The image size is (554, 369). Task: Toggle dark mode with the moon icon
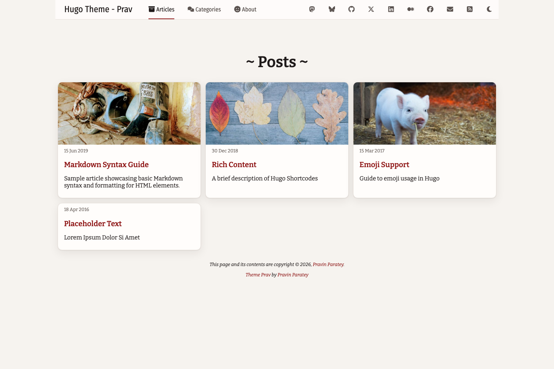pos(489,9)
